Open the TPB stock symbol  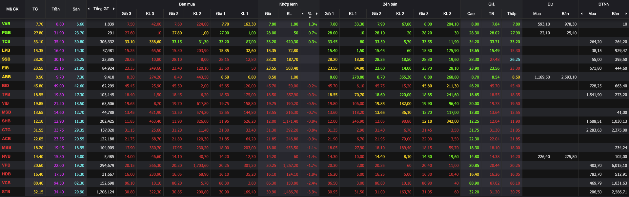point(6,95)
